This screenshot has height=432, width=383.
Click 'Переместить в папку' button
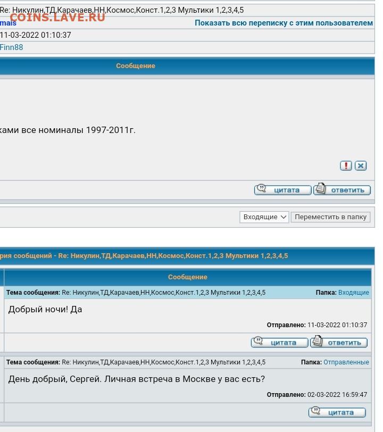click(330, 217)
